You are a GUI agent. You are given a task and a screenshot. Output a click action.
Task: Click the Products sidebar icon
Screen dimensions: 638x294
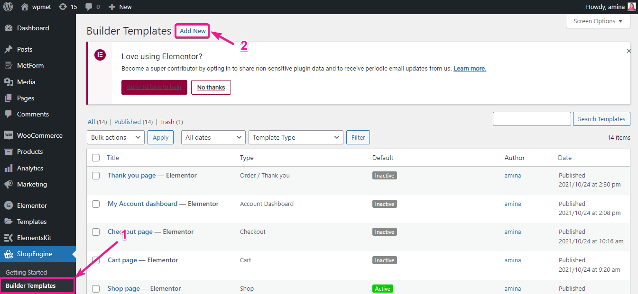click(x=9, y=151)
